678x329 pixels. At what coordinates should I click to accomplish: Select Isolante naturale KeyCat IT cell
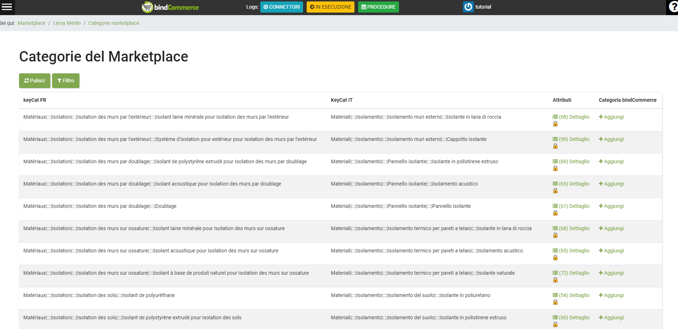point(423,273)
